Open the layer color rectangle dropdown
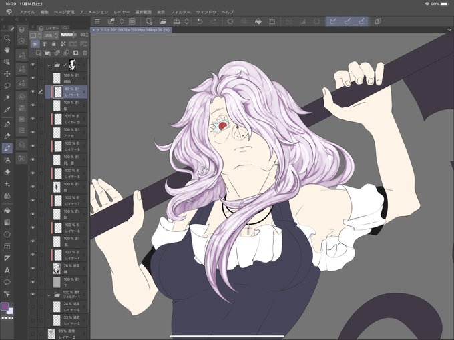Screen dimensions: 454x340 [x=36, y=35]
